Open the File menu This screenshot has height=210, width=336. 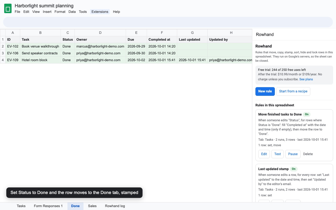pyautogui.click(x=17, y=12)
